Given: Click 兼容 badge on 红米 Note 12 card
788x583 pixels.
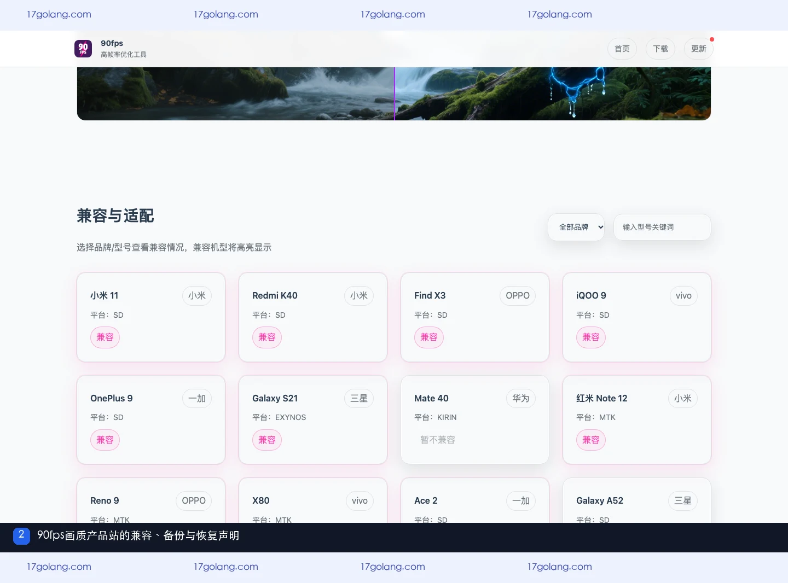Looking at the screenshot, I should [591, 440].
